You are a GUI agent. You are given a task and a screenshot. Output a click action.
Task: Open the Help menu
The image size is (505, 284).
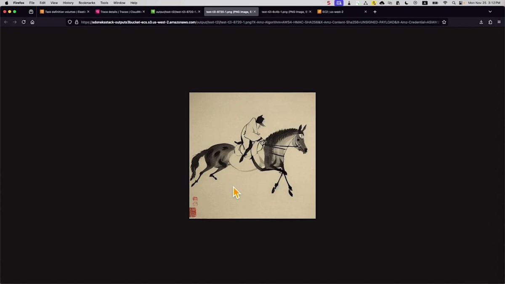(134, 3)
